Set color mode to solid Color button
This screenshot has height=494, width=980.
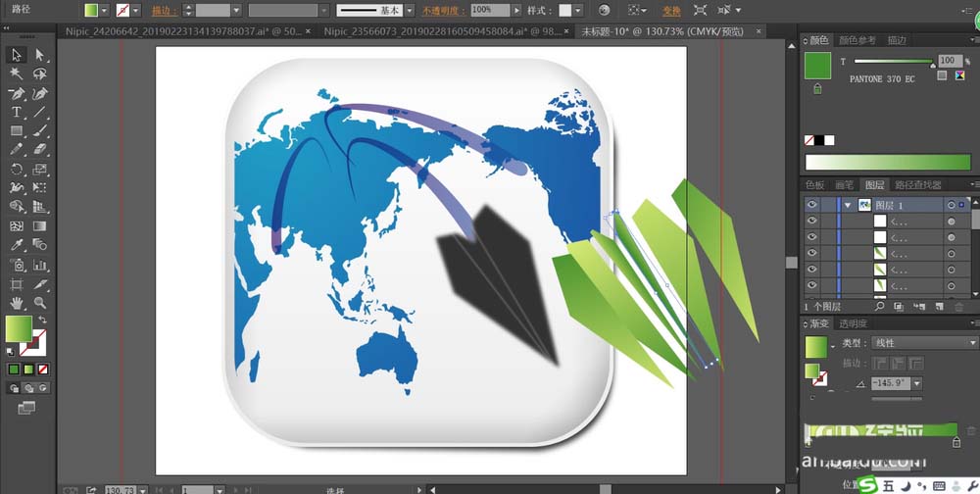[x=14, y=370]
